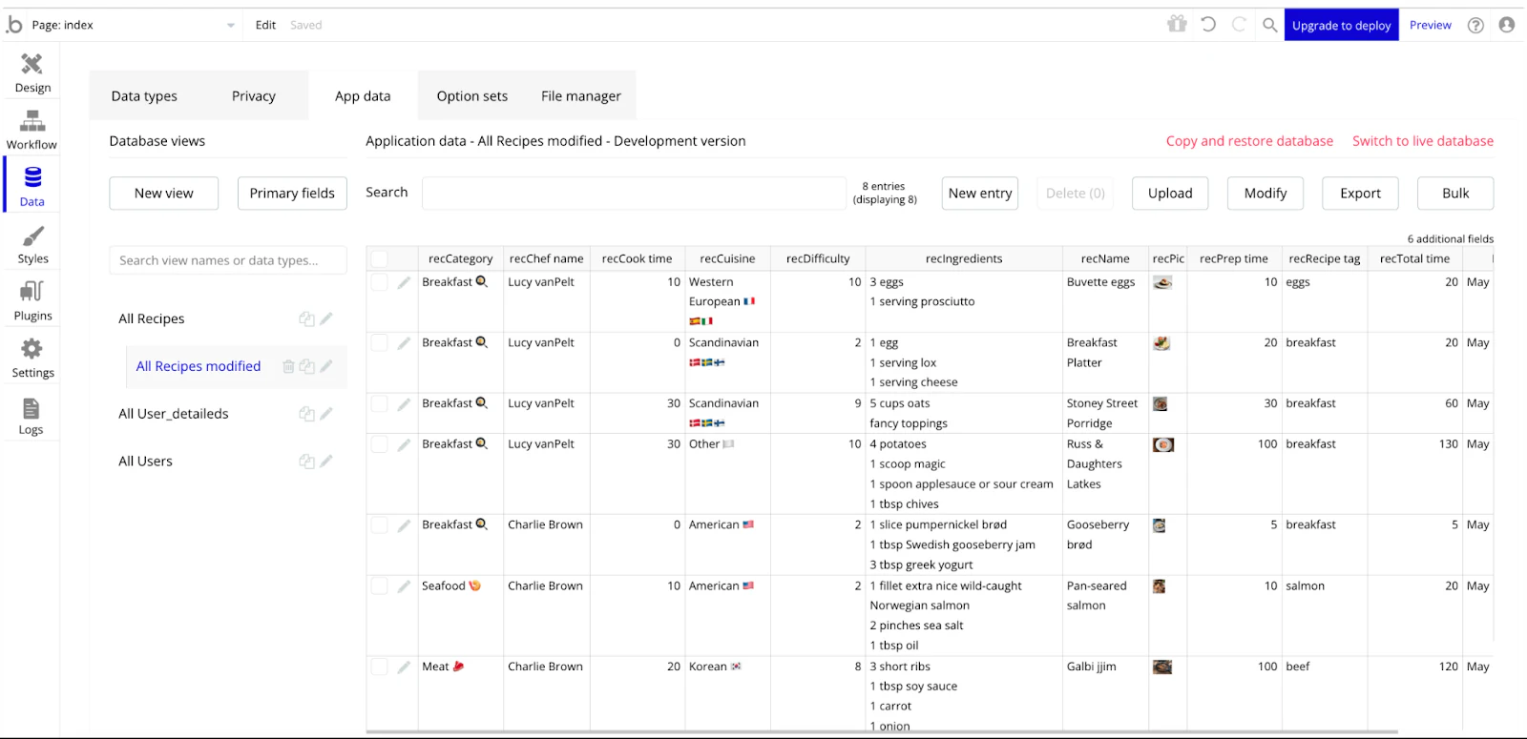Click the Upgrade to deploy button
The image size is (1527, 739).
coord(1342,25)
